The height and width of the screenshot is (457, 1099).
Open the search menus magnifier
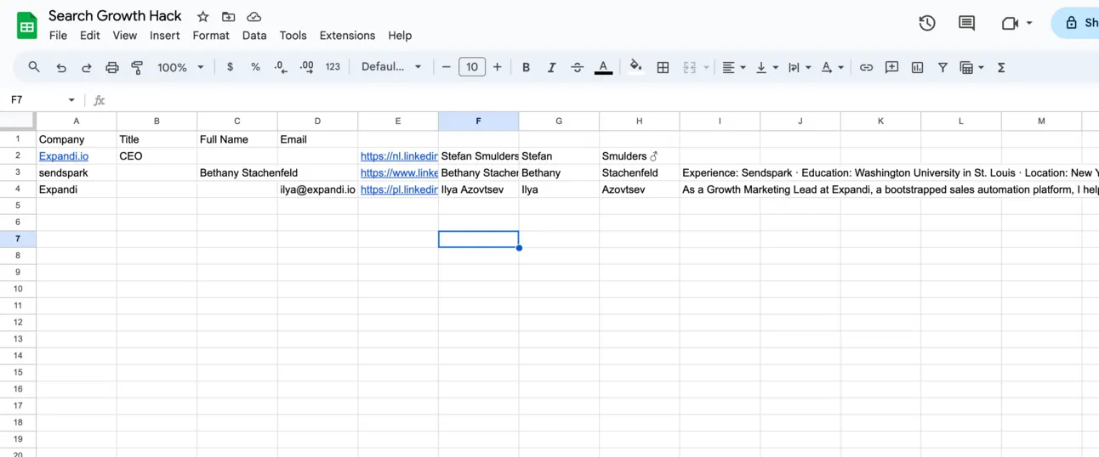[34, 67]
